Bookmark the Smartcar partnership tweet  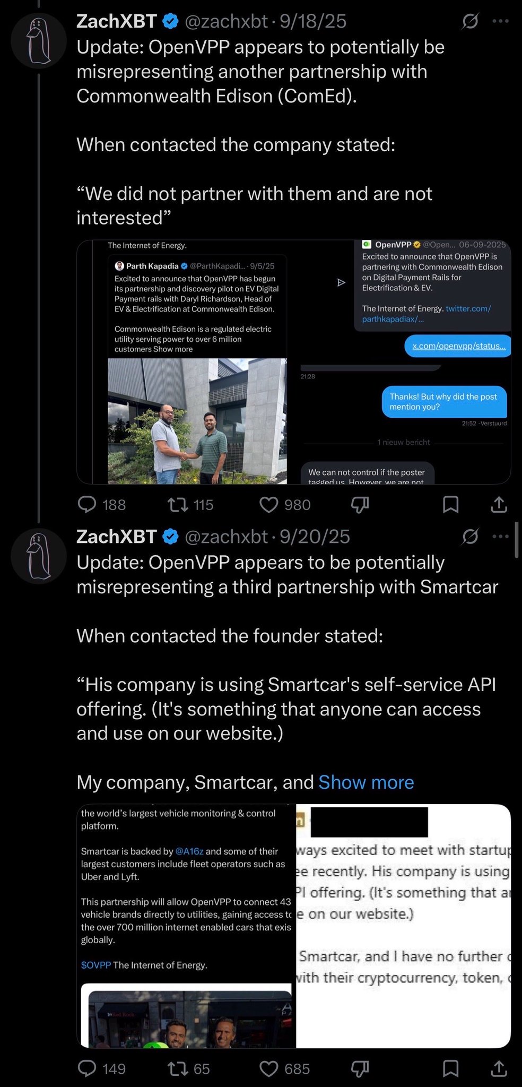(450, 1068)
